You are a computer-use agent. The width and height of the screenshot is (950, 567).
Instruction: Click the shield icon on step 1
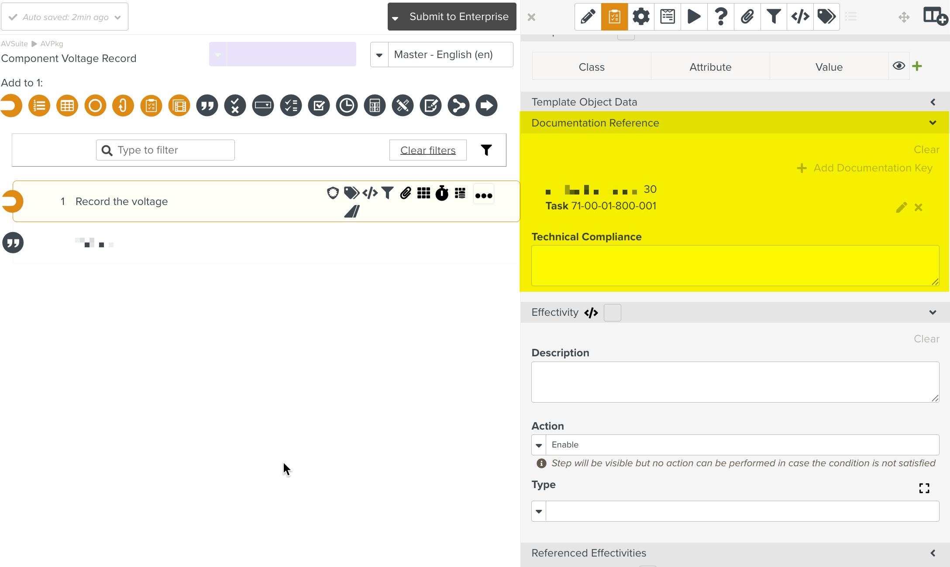click(333, 193)
